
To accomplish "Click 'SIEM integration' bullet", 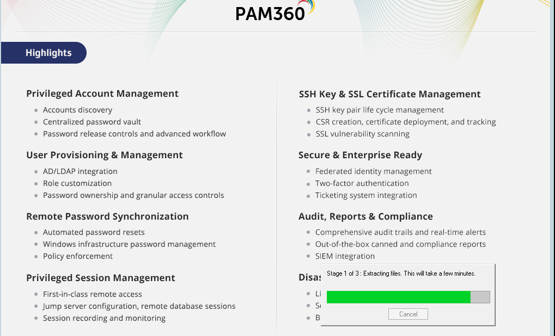I will coord(345,256).
